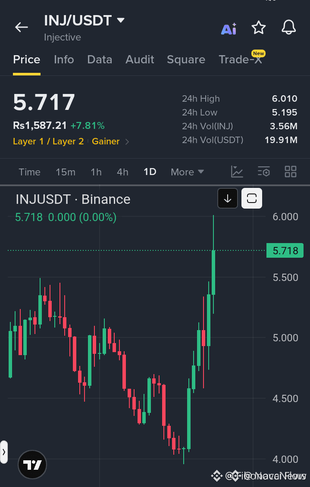Click the 6.000 axis label
Viewport: 310px width, 487px height.
(x=285, y=217)
